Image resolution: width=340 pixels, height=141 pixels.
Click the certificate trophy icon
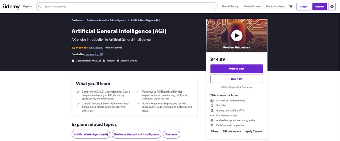pyautogui.click(x=212, y=125)
